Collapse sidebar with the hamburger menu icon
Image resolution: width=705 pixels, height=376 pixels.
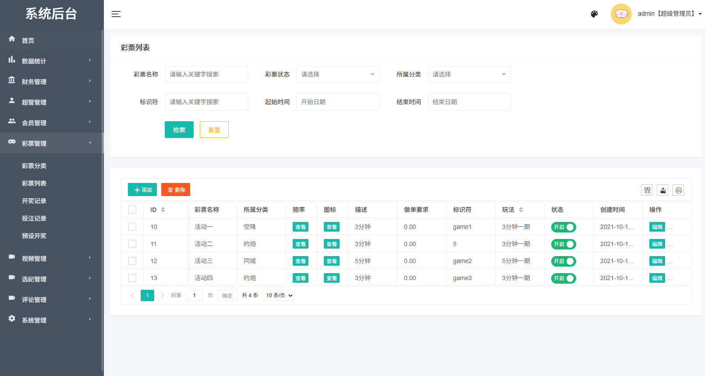click(x=116, y=14)
